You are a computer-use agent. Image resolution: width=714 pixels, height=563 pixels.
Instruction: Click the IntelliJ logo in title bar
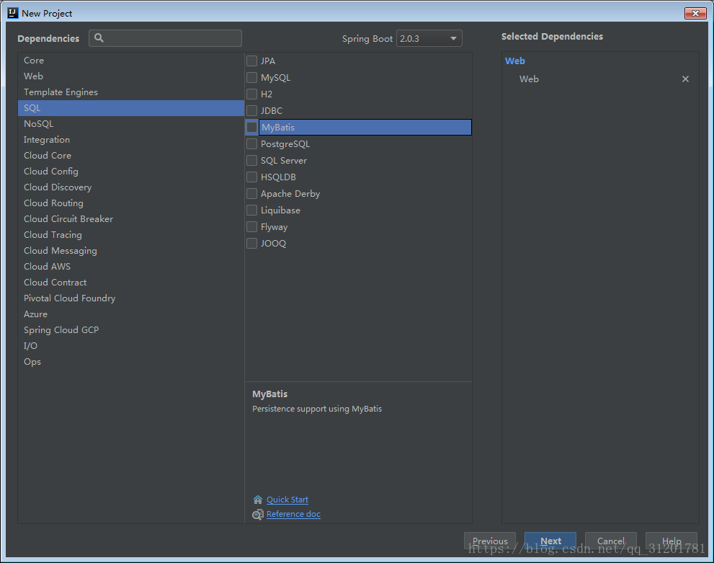pos(13,13)
